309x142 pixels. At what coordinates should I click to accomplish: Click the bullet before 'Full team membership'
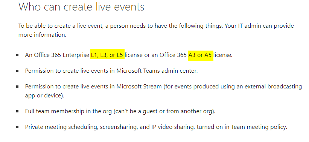tap(17, 111)
